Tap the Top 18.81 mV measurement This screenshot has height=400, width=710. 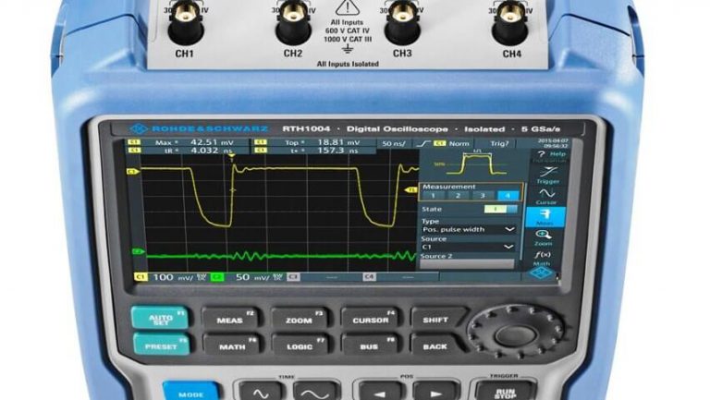tap(314, 142)
